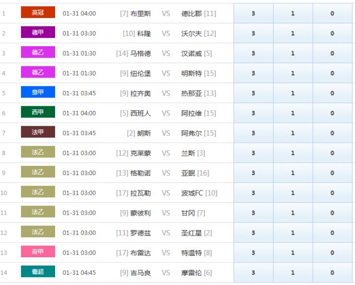Select 1 (draw) for 科隆 vs 沃尔夫
355x285 pixels.
click(293, 33)
